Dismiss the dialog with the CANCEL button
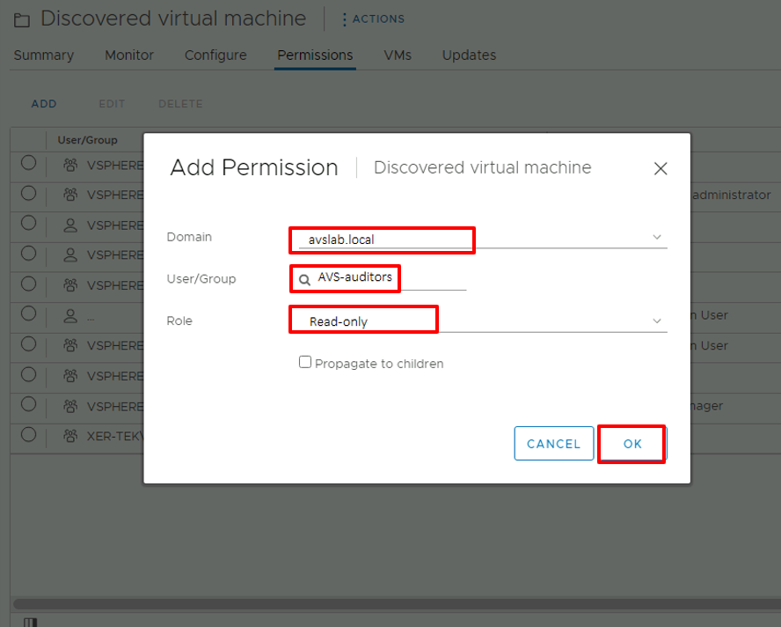The width and height of the screenshot is (781, 627). click(553, 443)
